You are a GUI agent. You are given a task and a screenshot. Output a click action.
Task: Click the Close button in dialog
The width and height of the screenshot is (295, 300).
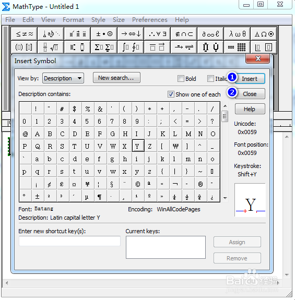(250, 94)
